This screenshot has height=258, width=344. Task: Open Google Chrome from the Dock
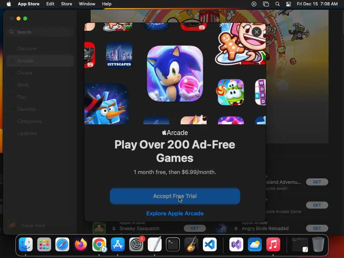(99, 244)
